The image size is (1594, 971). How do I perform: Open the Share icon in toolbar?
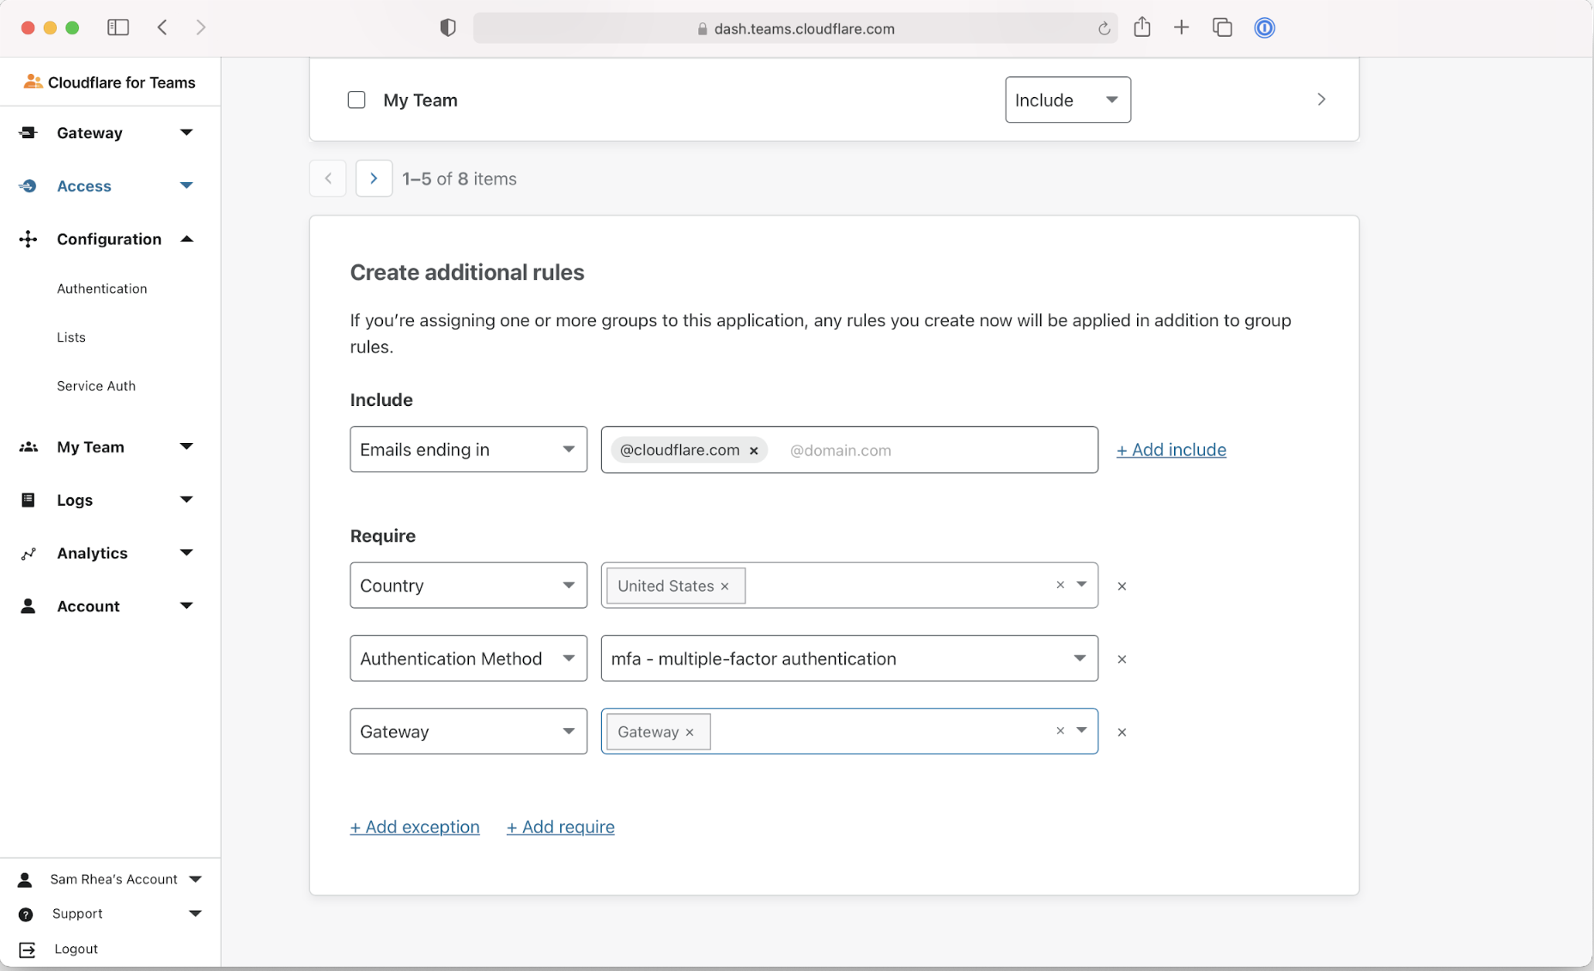(1141, 27)
